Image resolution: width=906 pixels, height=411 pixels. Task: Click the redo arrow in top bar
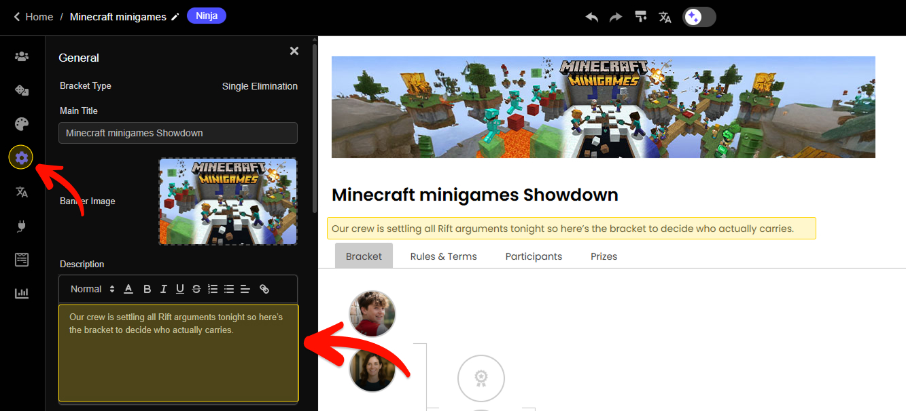(x=616, y=17)
